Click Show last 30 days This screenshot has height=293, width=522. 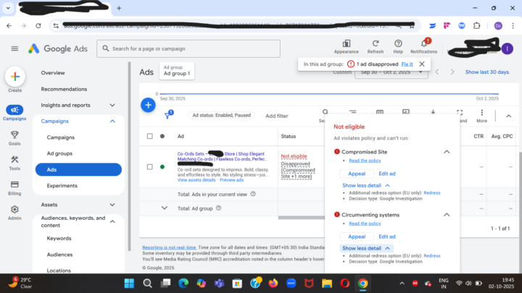486,72
